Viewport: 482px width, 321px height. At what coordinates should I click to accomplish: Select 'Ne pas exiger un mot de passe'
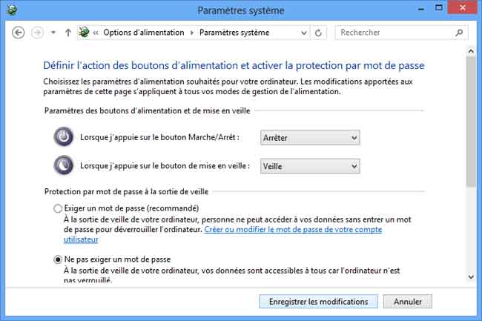59,259
